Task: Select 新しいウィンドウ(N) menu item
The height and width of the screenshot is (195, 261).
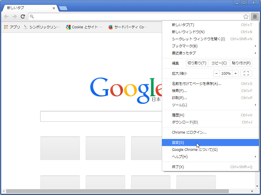Action: pyautogui.click(x=210, y=32)
